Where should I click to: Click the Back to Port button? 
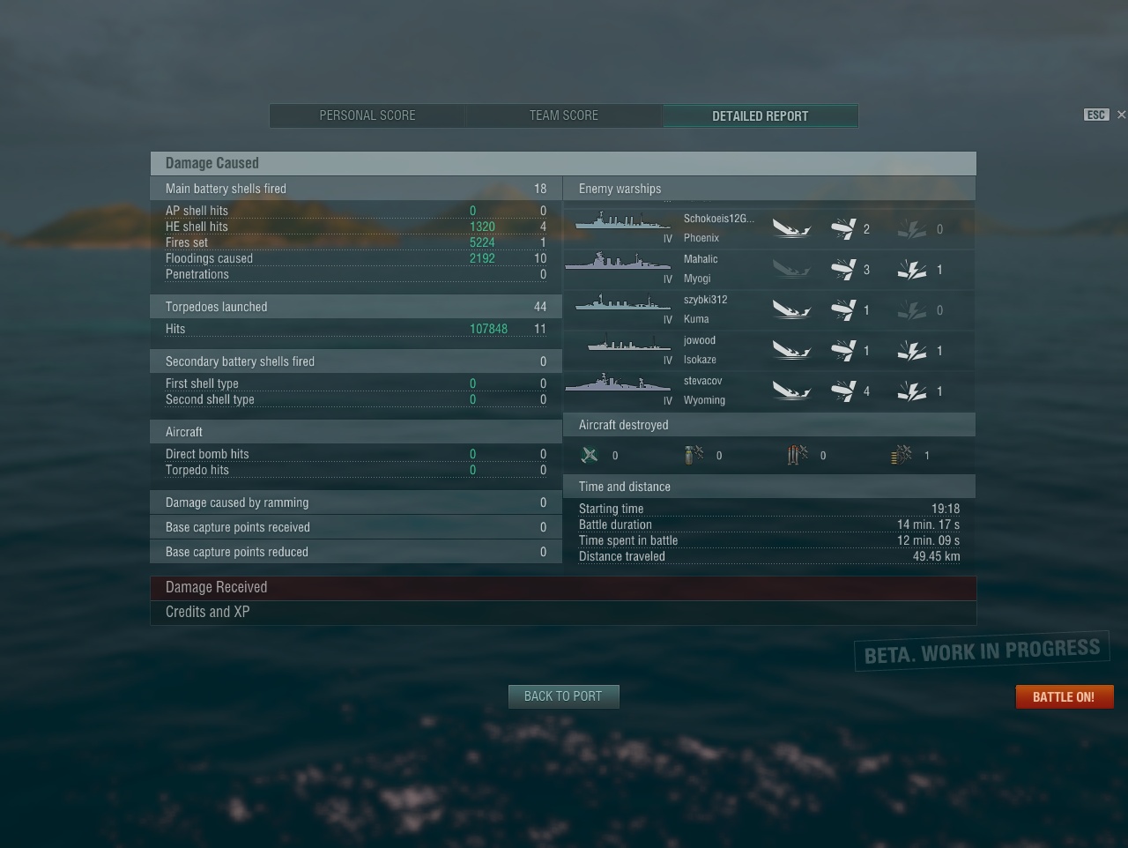point(563,696)
